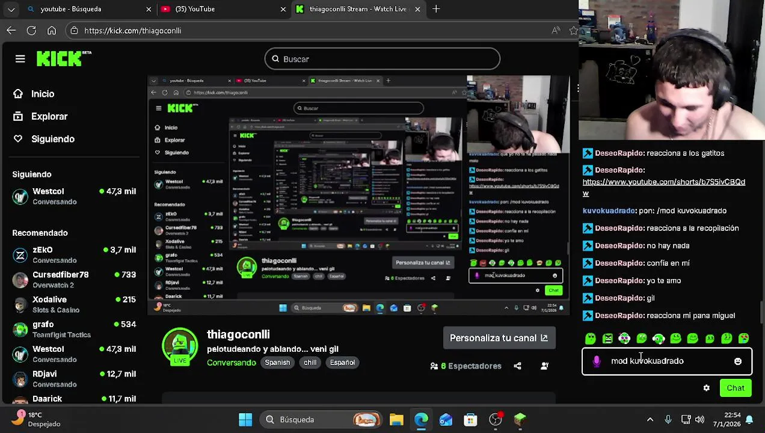This screenshot has height=433, width=765.
Task: Open Explorar in the sidebar
Action: click(41, 117)
